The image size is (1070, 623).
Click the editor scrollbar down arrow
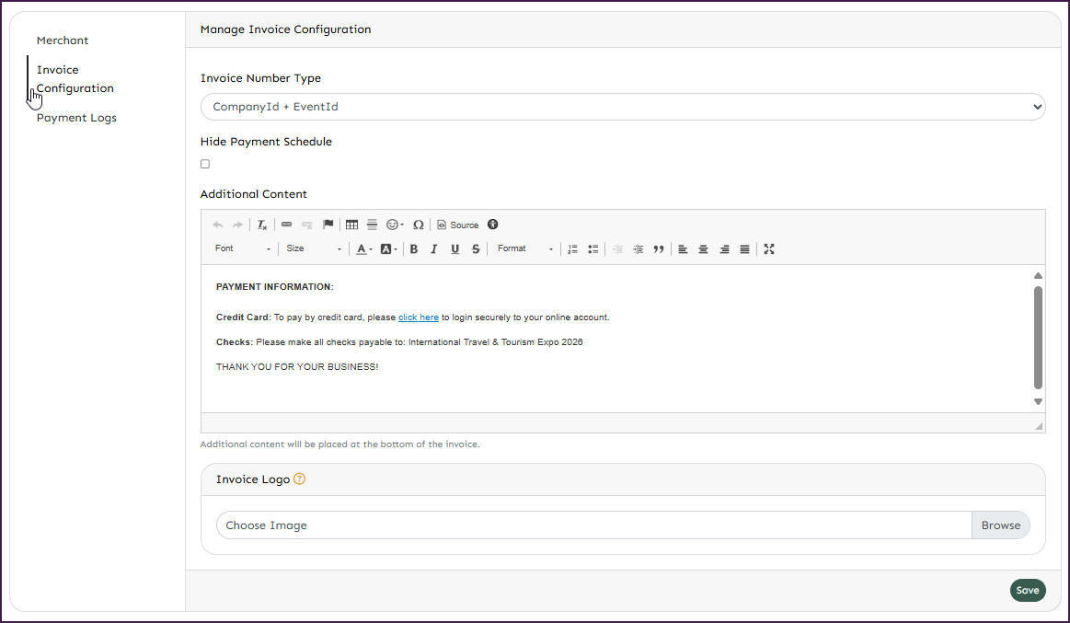(x=1038, y=402)
